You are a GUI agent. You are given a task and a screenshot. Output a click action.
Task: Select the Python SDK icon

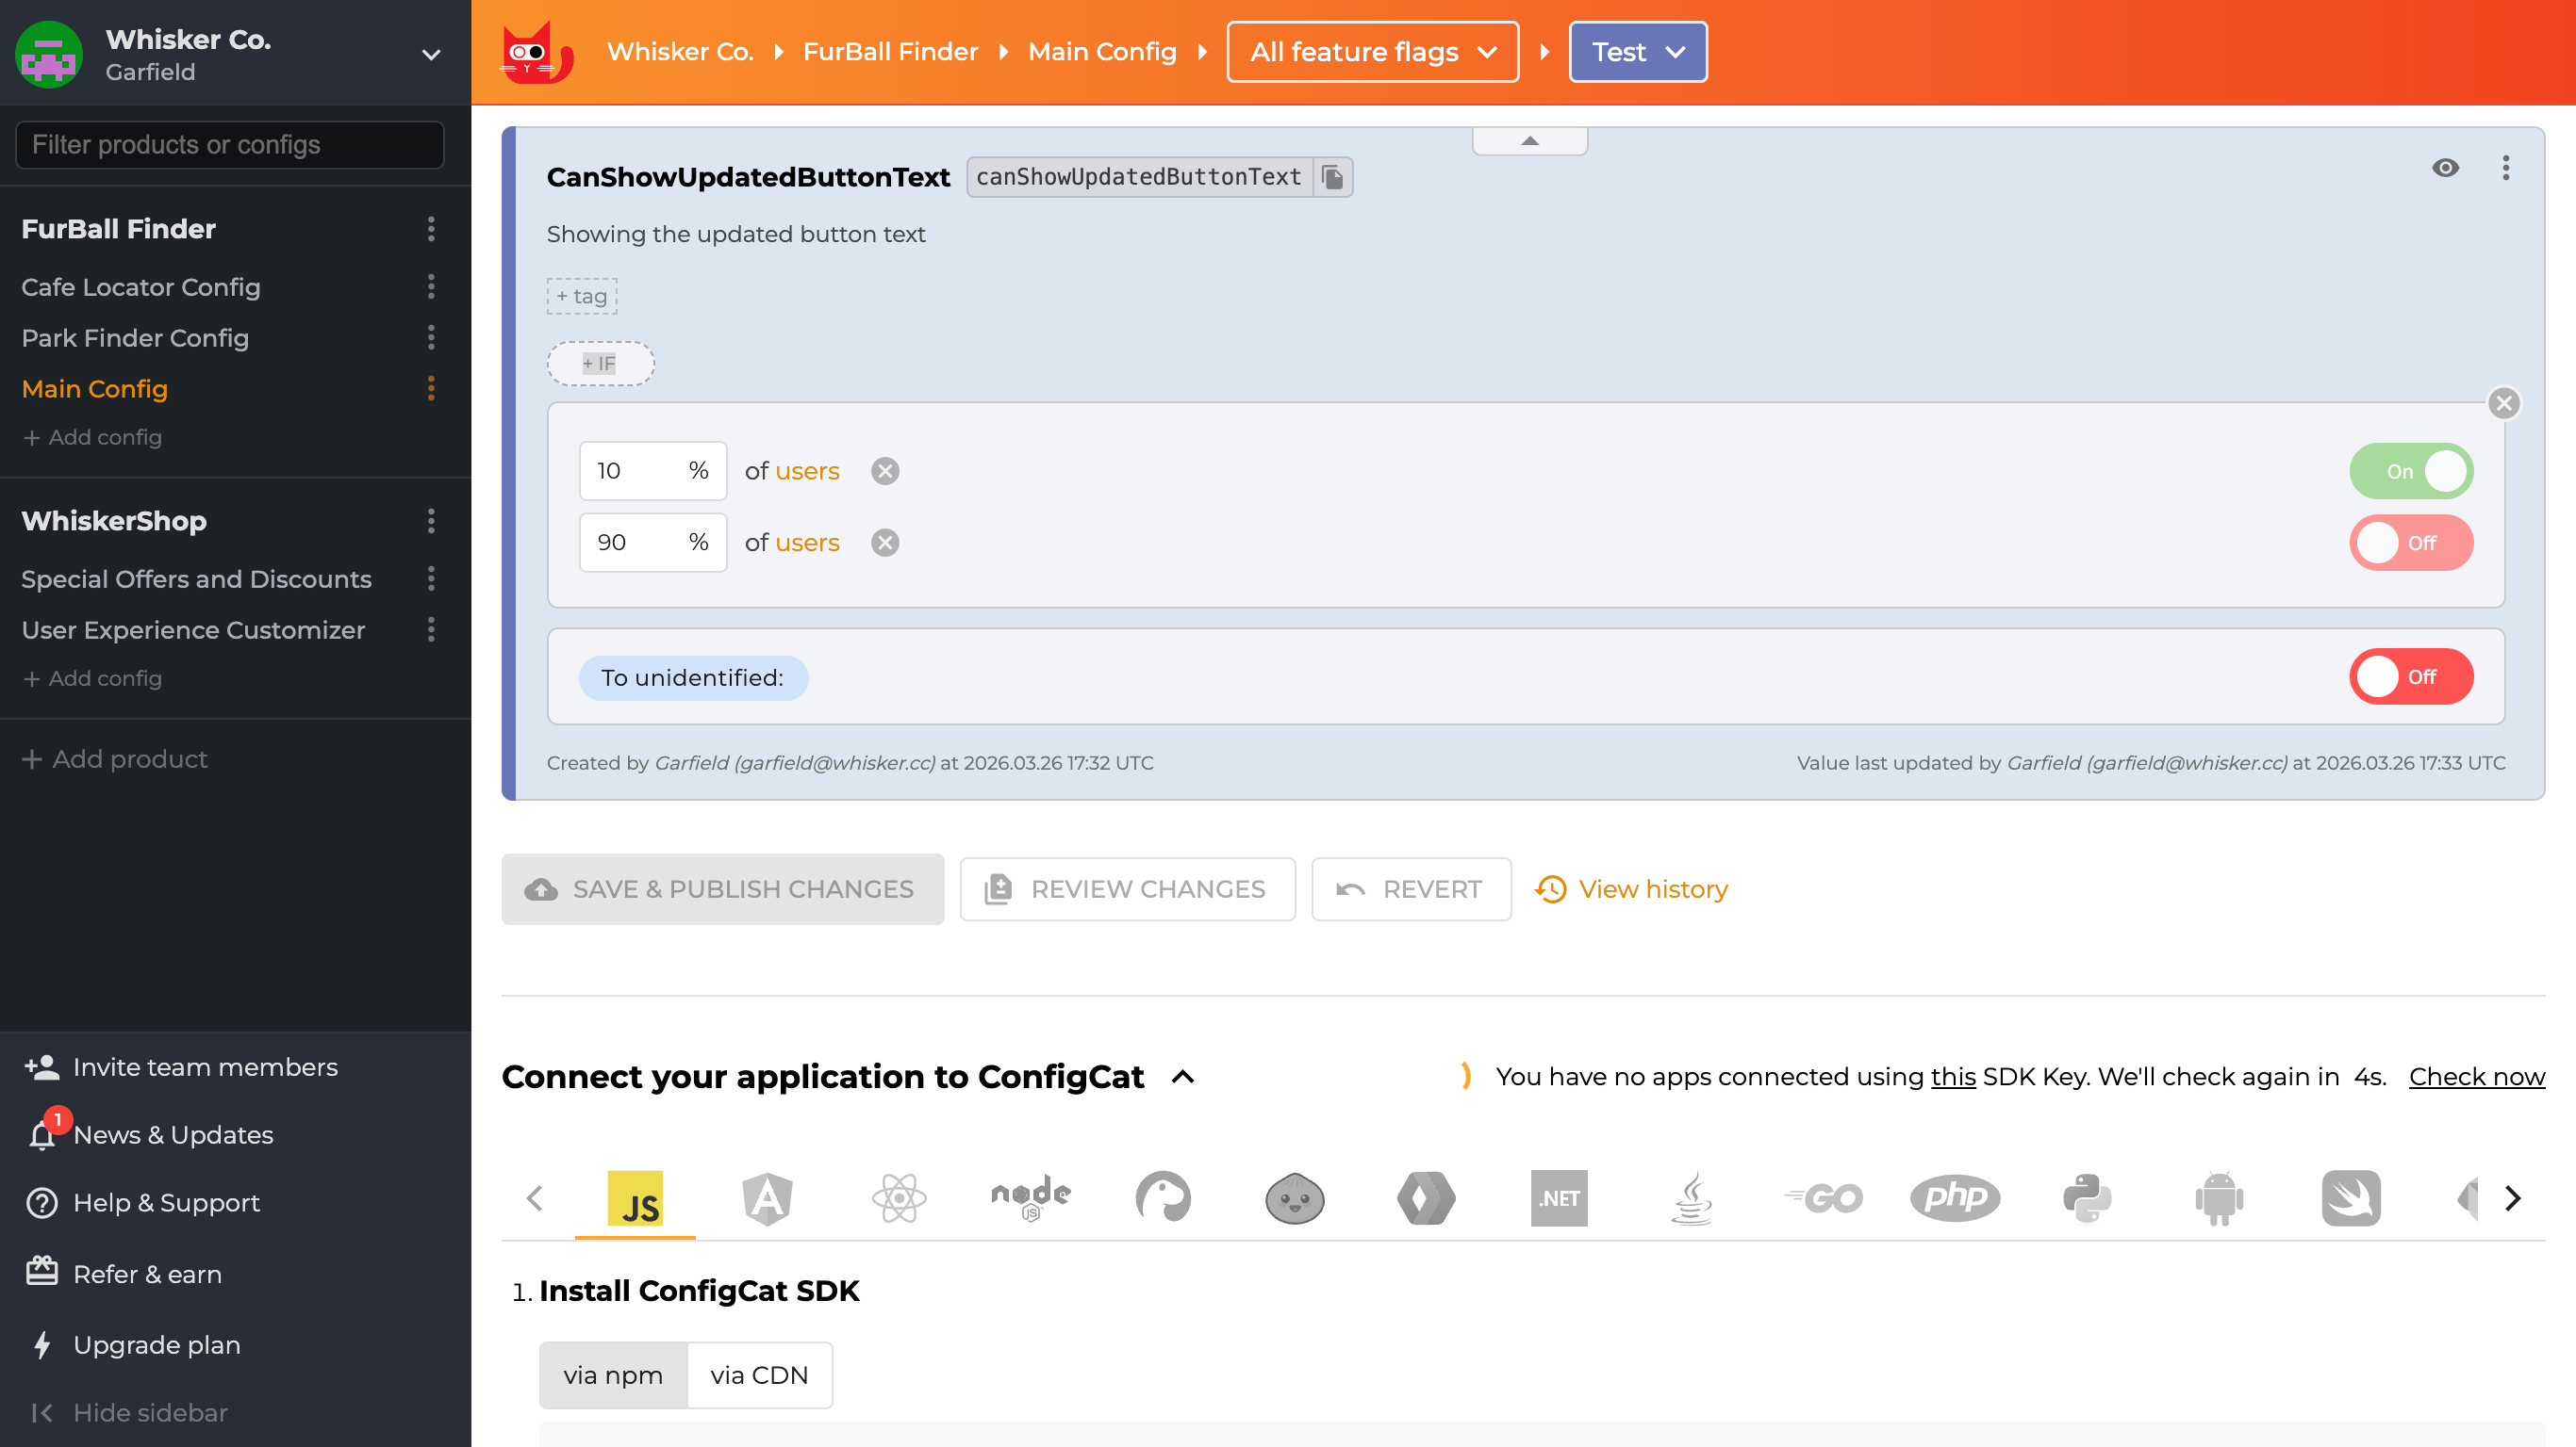point(2086,1197)
